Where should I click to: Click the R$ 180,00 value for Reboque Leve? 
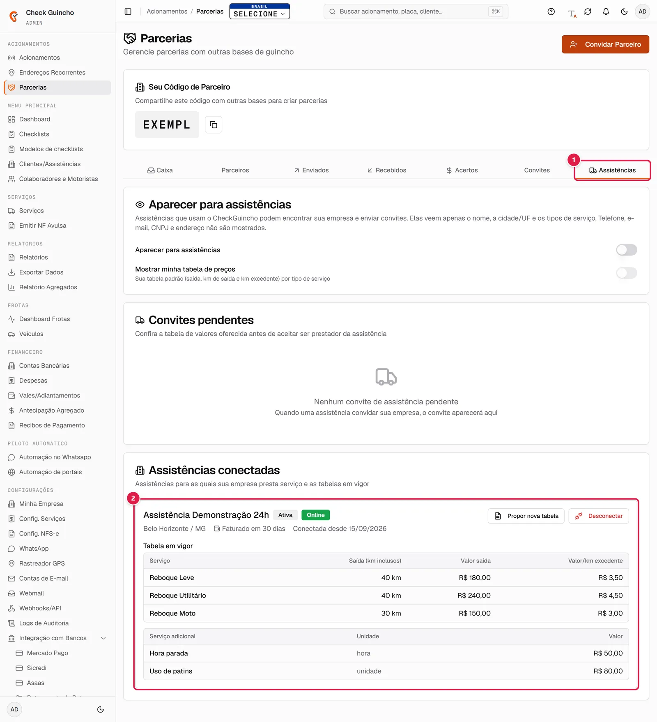pyautogui.click(x=475, y=578)
